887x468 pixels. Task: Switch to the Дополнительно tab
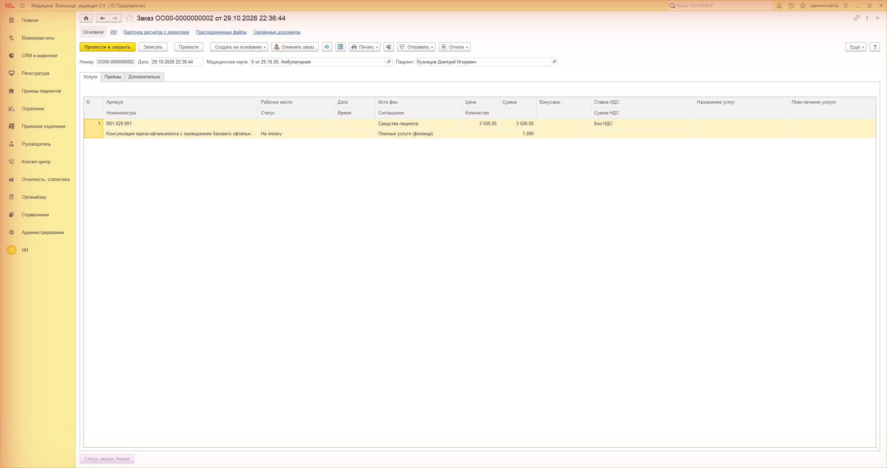click(144, 77)
